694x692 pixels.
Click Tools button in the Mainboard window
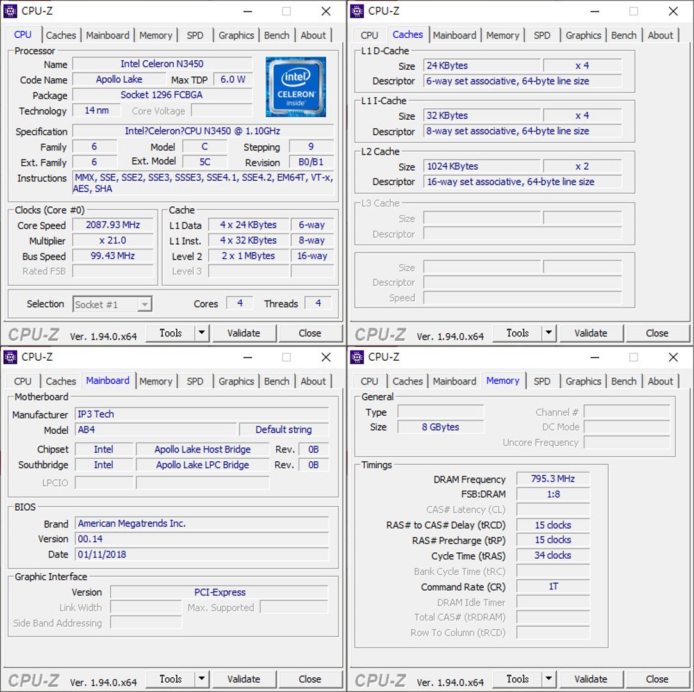coord(170,679)
